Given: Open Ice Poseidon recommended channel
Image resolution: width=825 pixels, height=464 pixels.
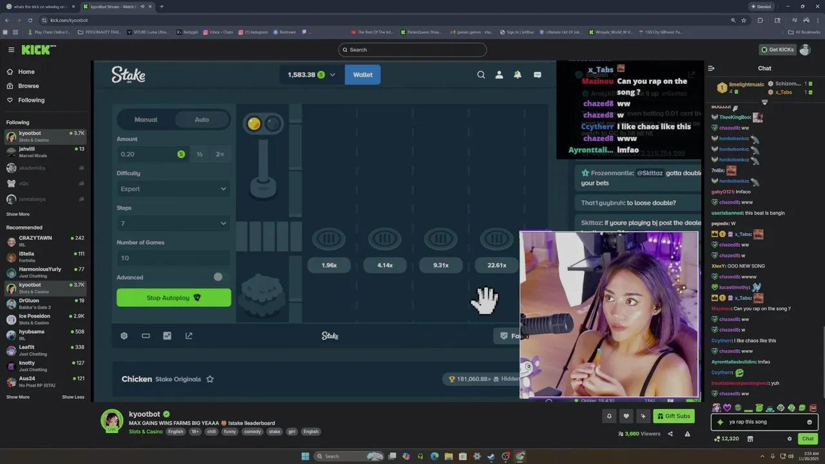Looking at the screenshot, I should pyautogui.click(x=45, y=319).
